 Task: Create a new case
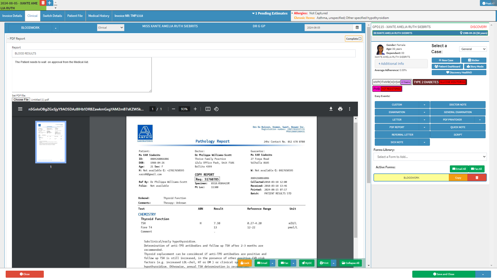446,60
